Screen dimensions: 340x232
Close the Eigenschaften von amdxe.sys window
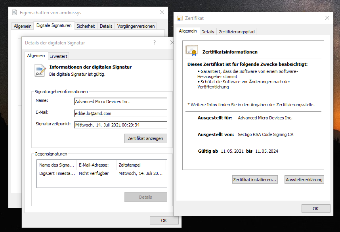[162, 12]
